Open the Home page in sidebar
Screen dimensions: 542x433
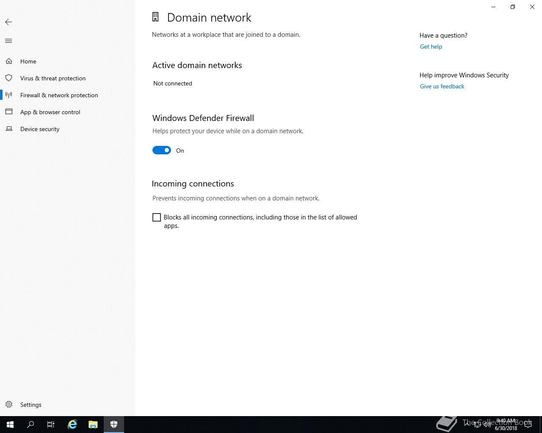point(68,61)
